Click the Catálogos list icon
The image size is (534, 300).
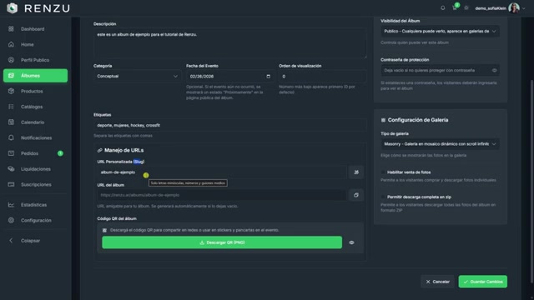point(11,107)
